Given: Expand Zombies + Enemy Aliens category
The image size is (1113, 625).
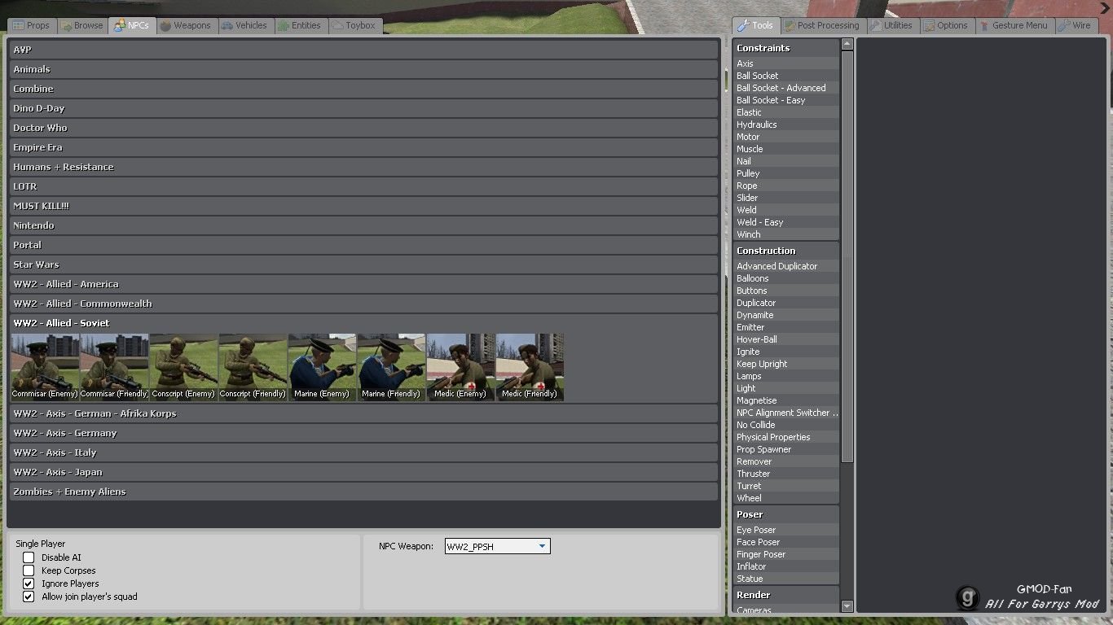Looking at the screenshot, I should (x=363, y=492).
